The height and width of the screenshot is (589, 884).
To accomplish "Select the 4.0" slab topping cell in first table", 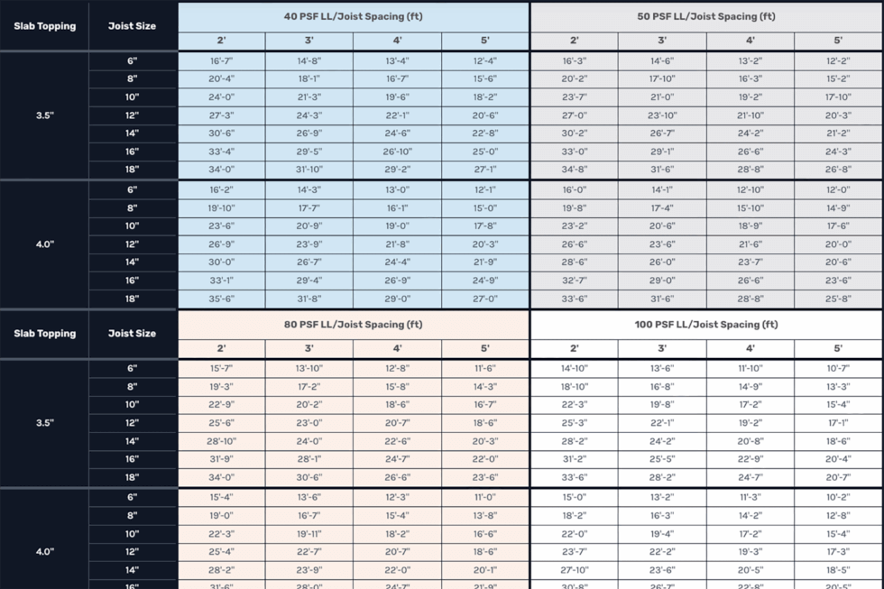I will tap(44, 244).
